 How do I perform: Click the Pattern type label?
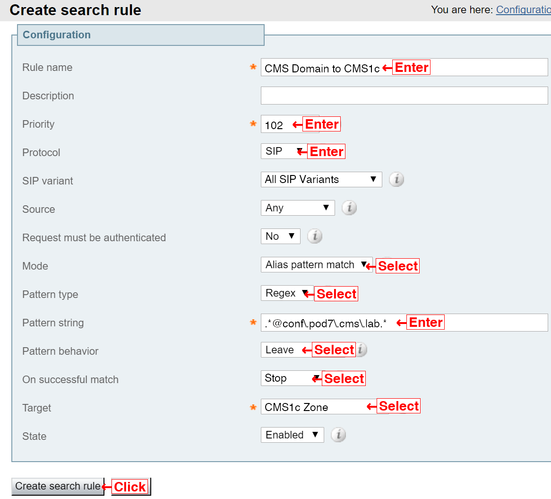(x=50, y=294)
